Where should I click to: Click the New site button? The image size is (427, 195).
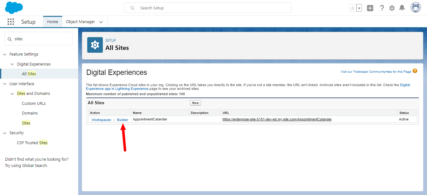point(195,103)
